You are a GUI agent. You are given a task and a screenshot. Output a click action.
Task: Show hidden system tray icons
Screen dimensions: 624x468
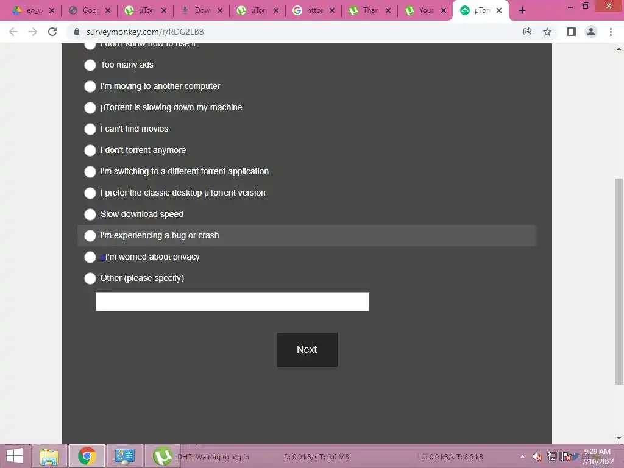pyautogui.click(x=522, y=456)
